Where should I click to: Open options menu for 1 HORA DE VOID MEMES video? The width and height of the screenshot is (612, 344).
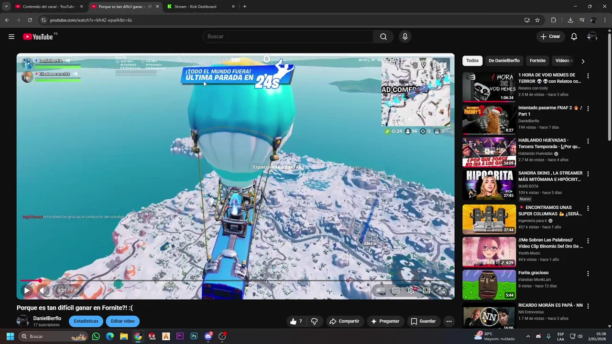(x=588, y=76)
